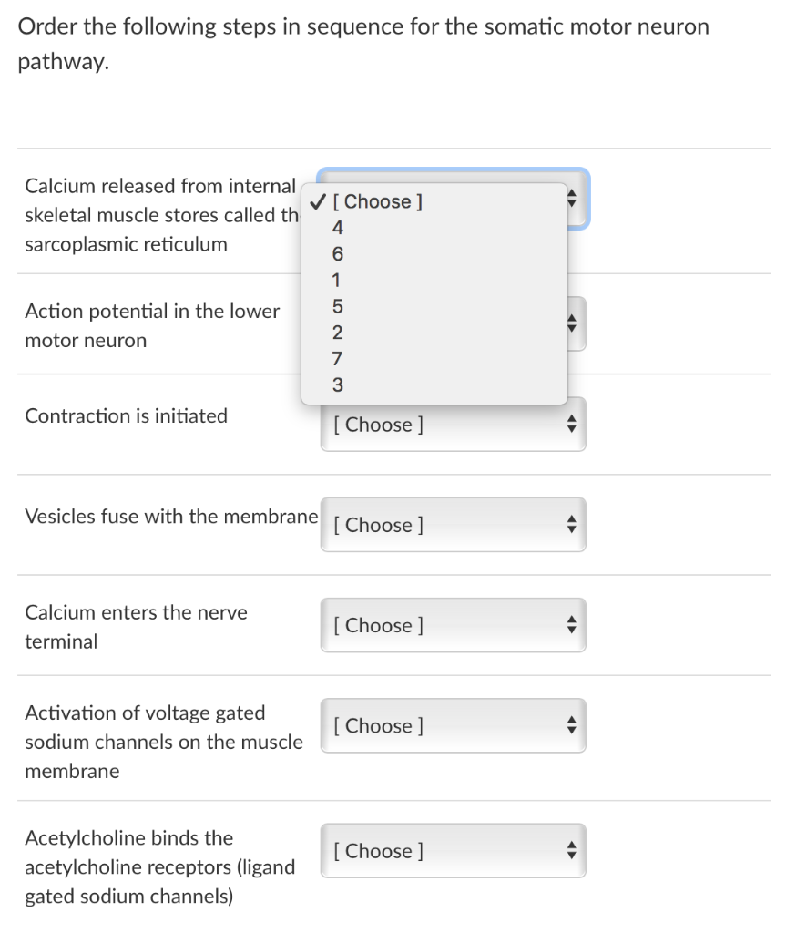Click stepper arrows on the Vesicles fuse dropdown

[572, 525]
